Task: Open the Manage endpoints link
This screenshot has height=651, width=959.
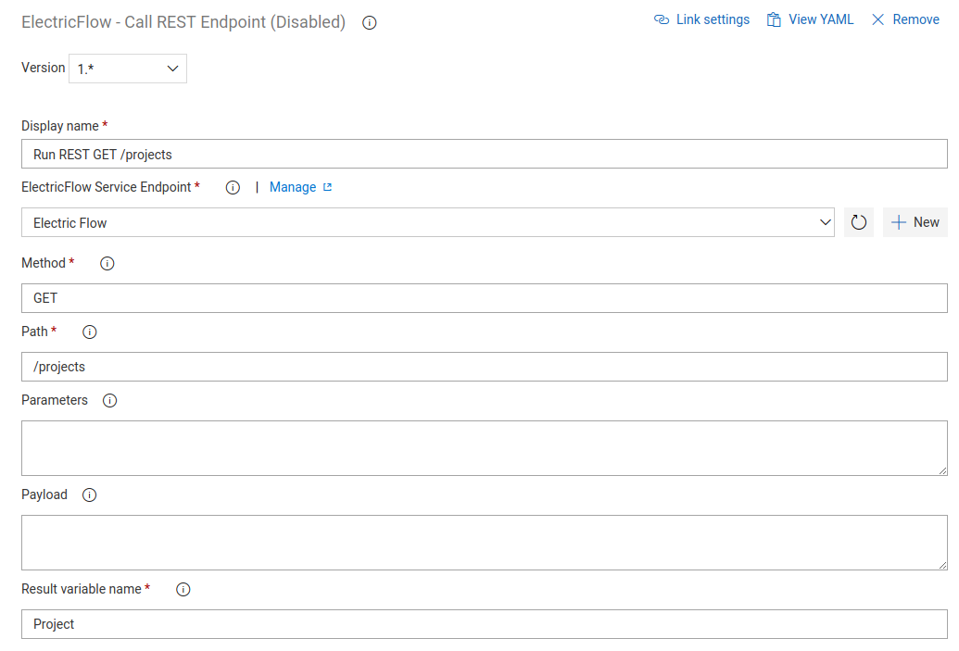Action: pos(293,187)
